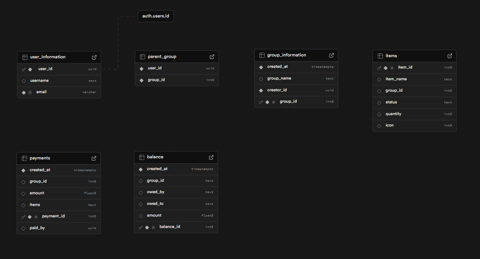Select owed_by column in balance table
The width and height of the screenshot is (480, 259).
pyautogui.click(x=155, y=192)
